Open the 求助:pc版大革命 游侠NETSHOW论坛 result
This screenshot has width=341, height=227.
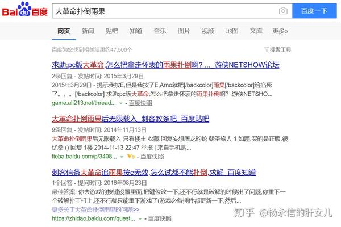165,65
